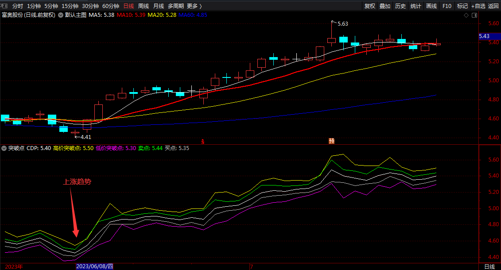The width and height of the screenshot is (501, 270).
Task: Click the 4.41 low price label
Action: coord(85,137)
